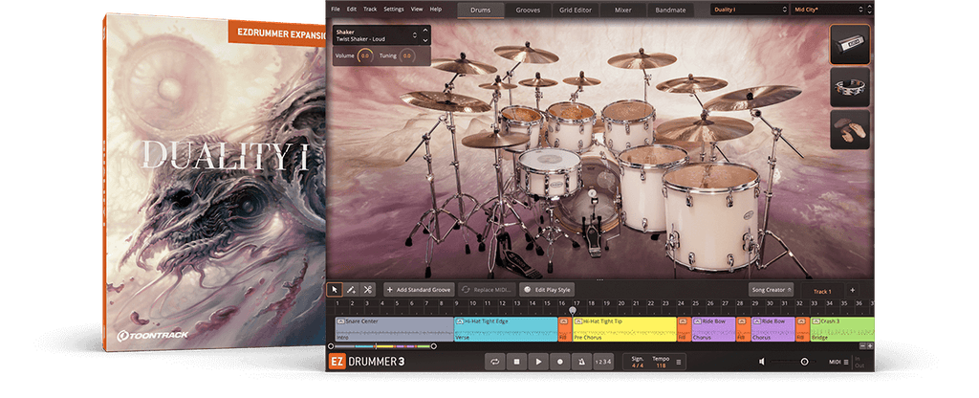Viewport: 979px width, 398px height.
Task: Click the large floor tom on the right
Action: tap(710, 215)
